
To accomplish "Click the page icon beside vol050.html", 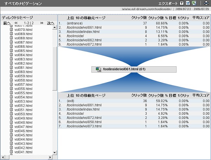I will (x=11, y=114).
